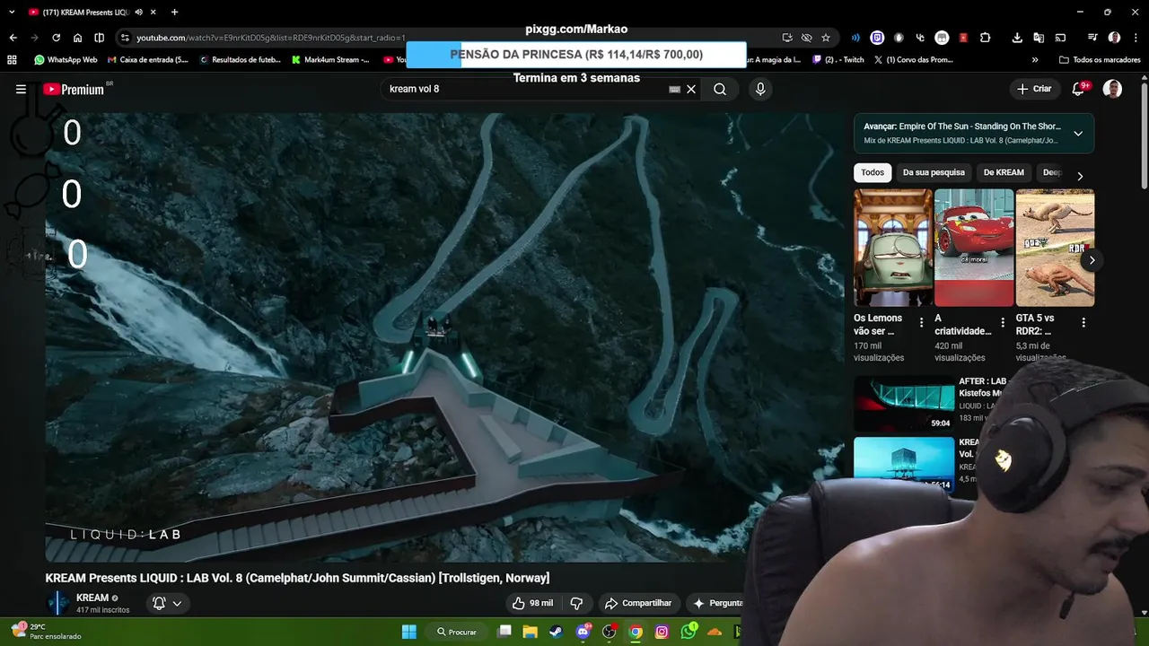Open the Twitch bookmark

pos(838,60)
